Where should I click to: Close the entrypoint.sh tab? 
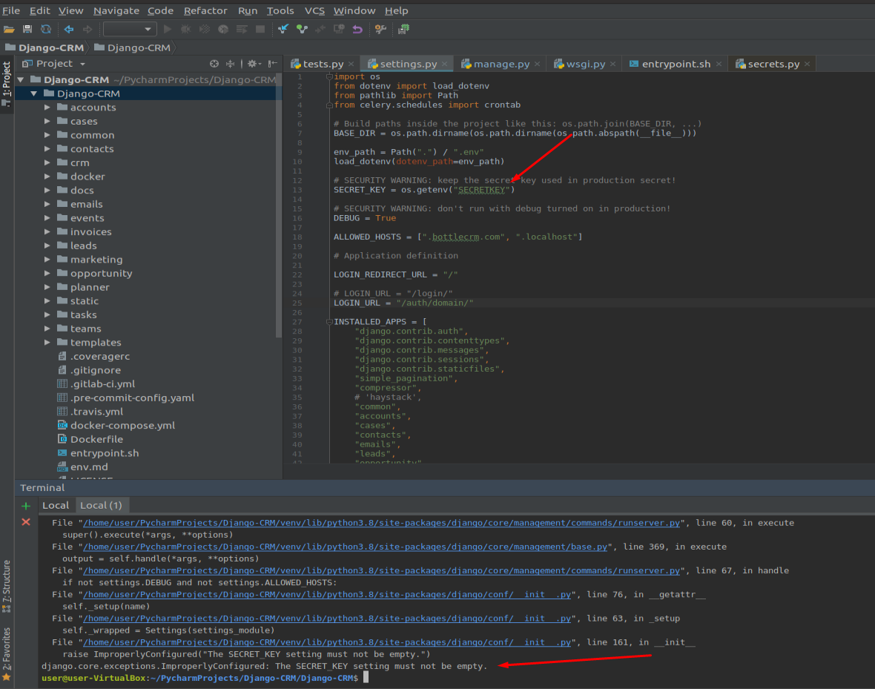point(719,65)
